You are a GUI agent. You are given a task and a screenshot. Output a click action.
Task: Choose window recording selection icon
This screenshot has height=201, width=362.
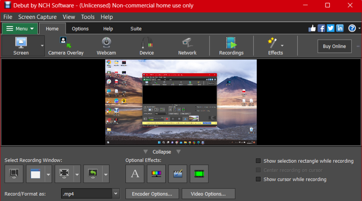(35, 174)
